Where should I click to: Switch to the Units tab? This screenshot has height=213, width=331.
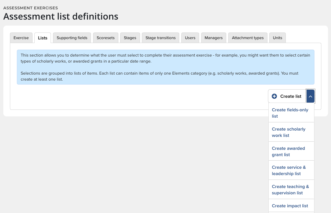click(x=277, y=38)
